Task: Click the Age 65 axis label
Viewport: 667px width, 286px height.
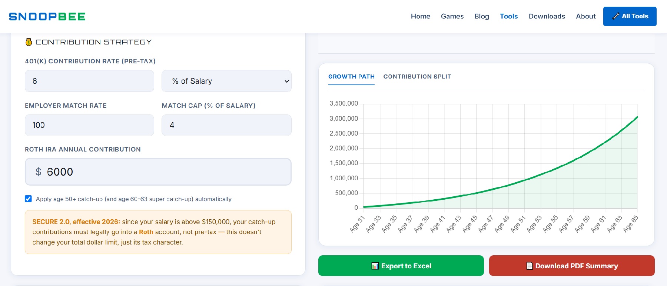Action: pyautogui.click(x=631, y=224)
